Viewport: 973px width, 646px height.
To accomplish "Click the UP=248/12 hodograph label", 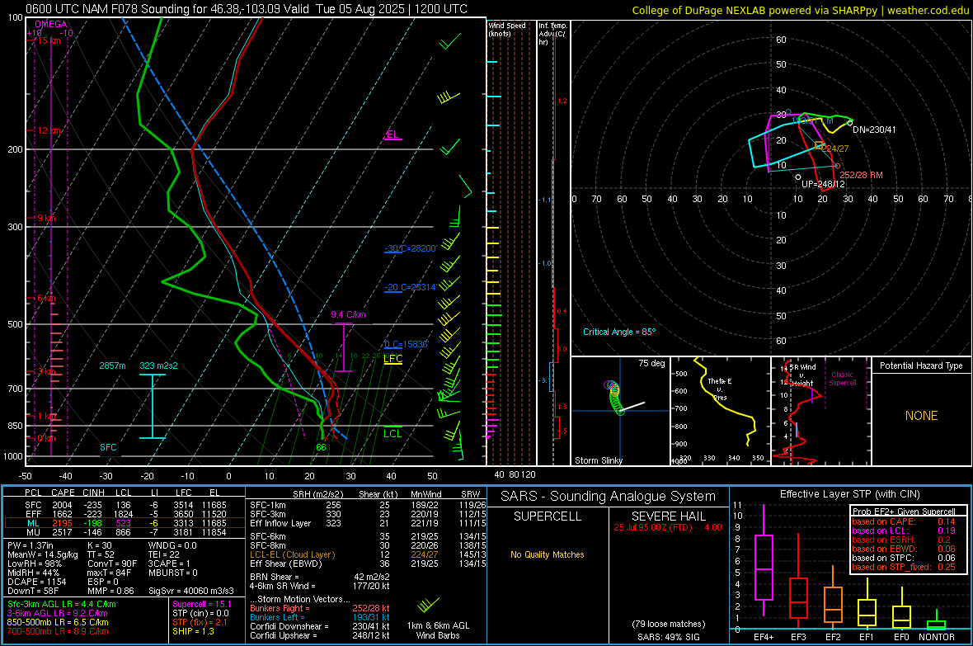I will [823, 185].
